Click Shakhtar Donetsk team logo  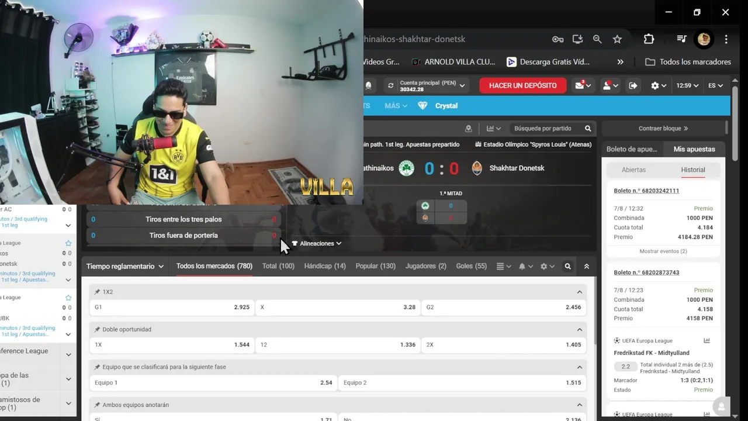coord(477,168)
